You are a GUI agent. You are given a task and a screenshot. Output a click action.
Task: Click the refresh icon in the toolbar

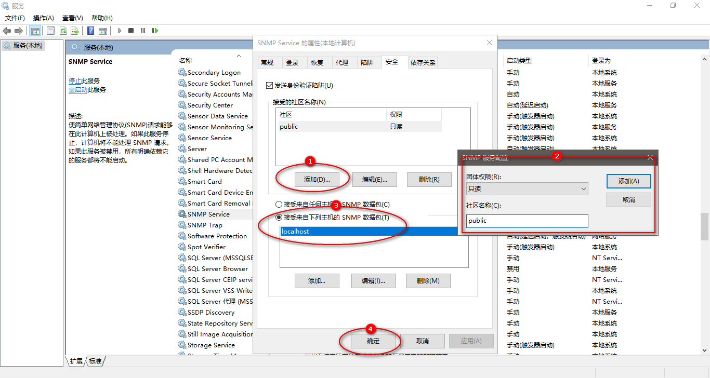[x=63, y=30]
